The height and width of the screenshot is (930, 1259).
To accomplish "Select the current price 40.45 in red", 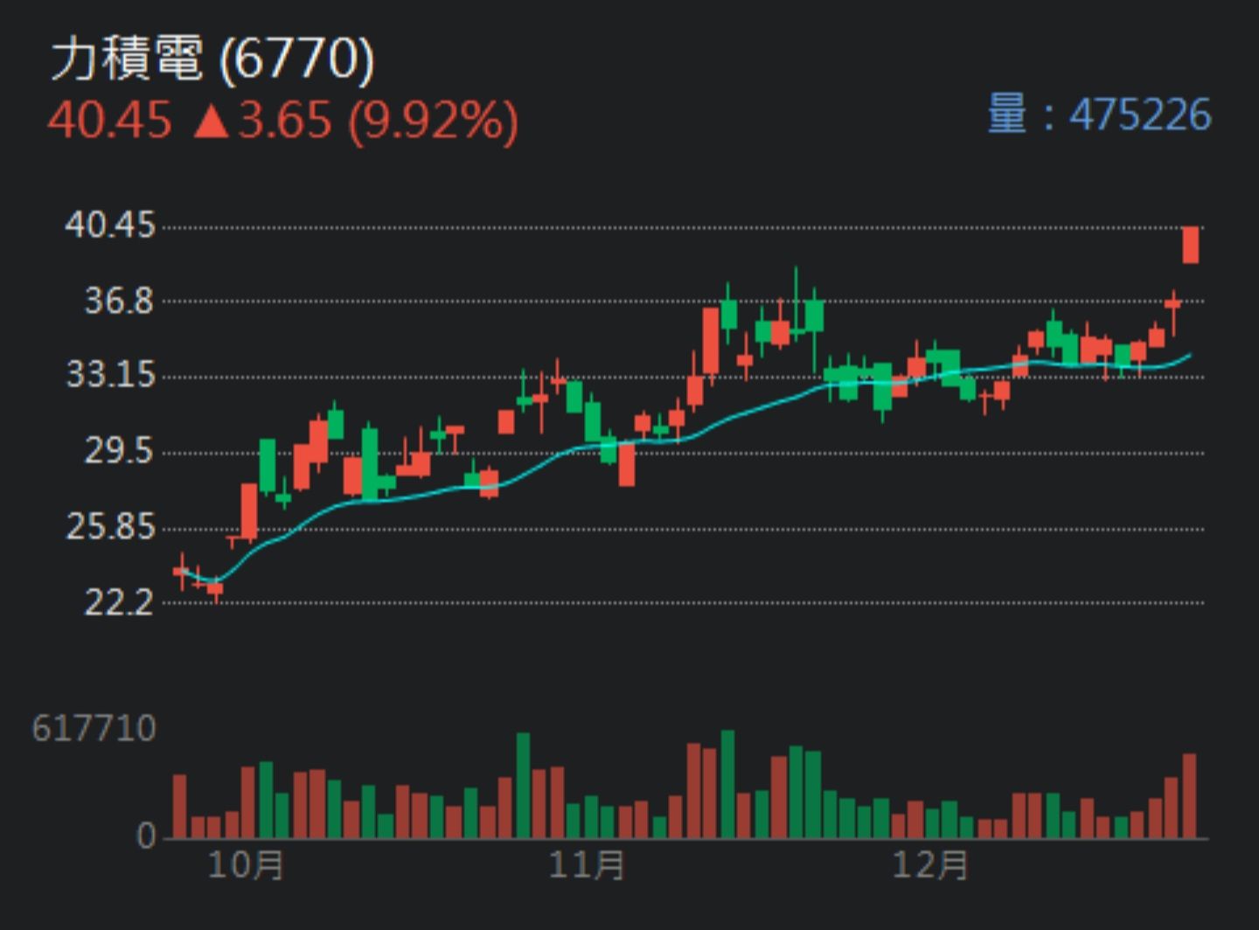I will (x=109, y=120).
